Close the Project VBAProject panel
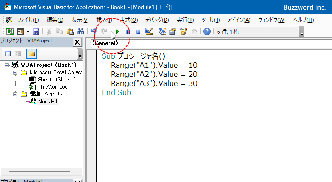 click(x=77, y=42)
